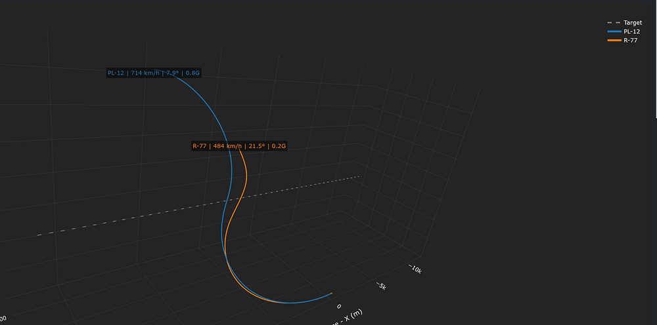Click the orange R-77 legend line swatch

614,41
